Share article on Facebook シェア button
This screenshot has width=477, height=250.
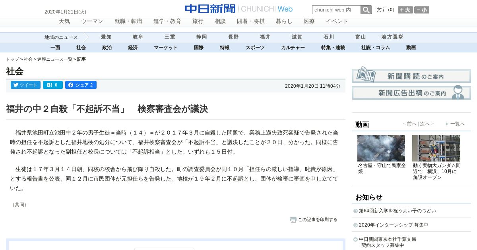(x=81, y=85)
